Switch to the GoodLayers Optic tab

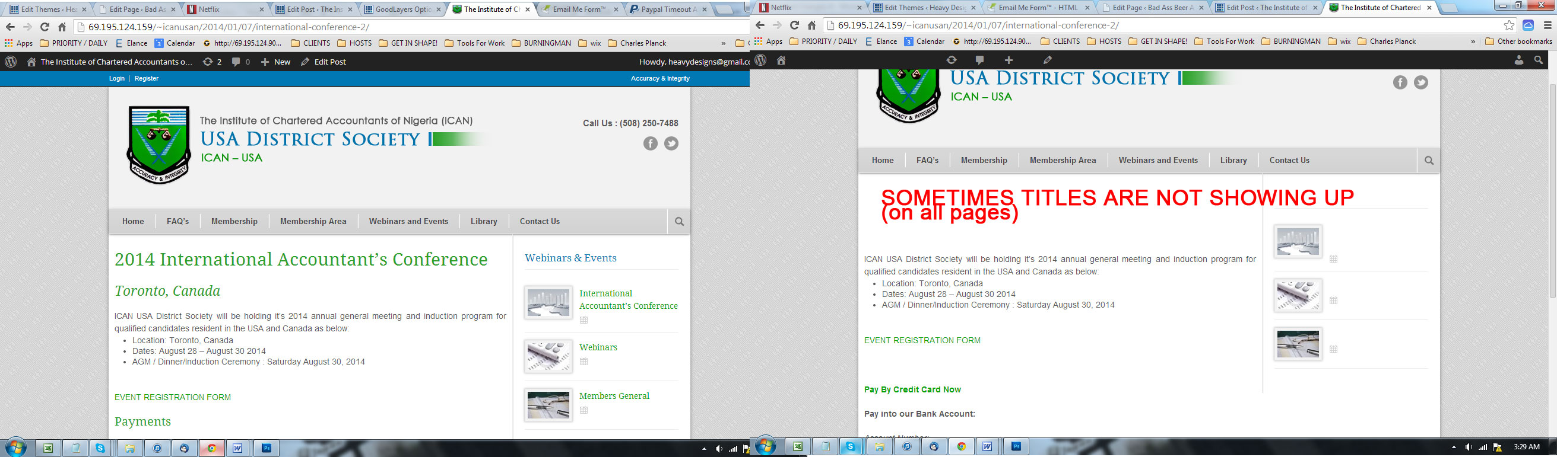pos(402,9)
